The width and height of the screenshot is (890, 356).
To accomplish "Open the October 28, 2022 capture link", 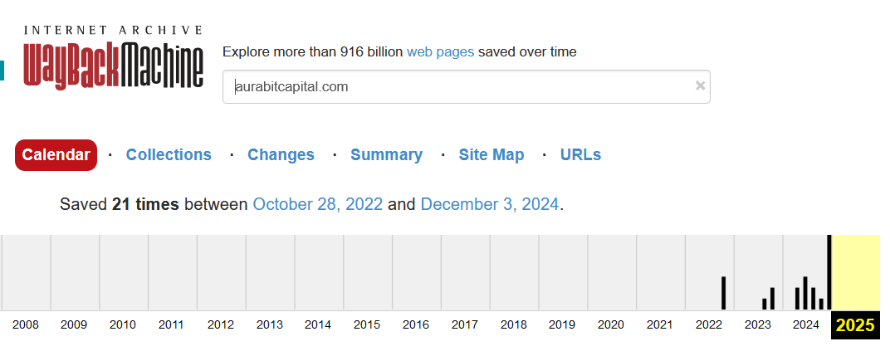I will (x=318, y=204).
